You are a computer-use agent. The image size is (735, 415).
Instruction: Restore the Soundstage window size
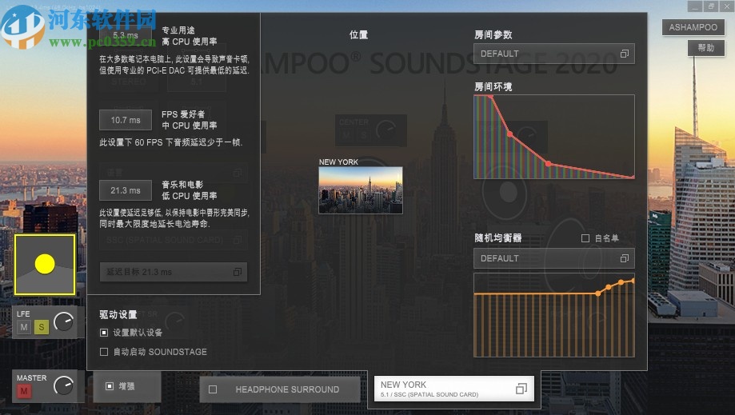711,6
